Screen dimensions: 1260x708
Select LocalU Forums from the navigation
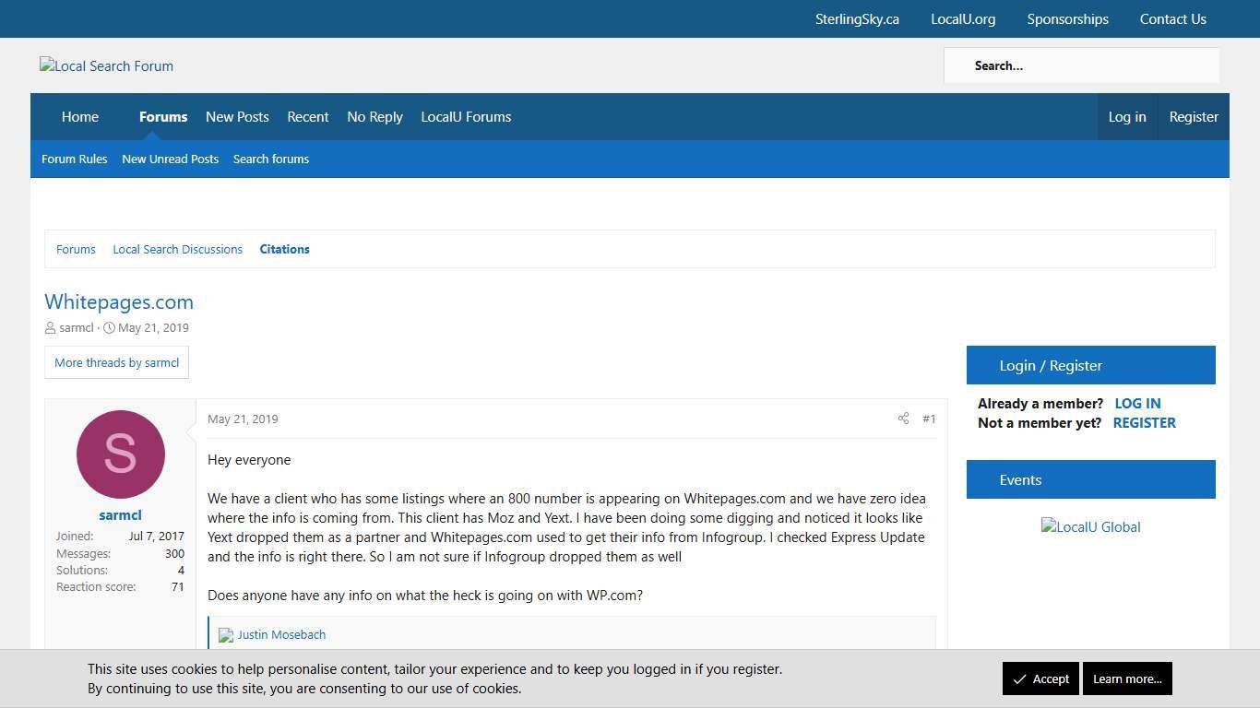(466, 117)
